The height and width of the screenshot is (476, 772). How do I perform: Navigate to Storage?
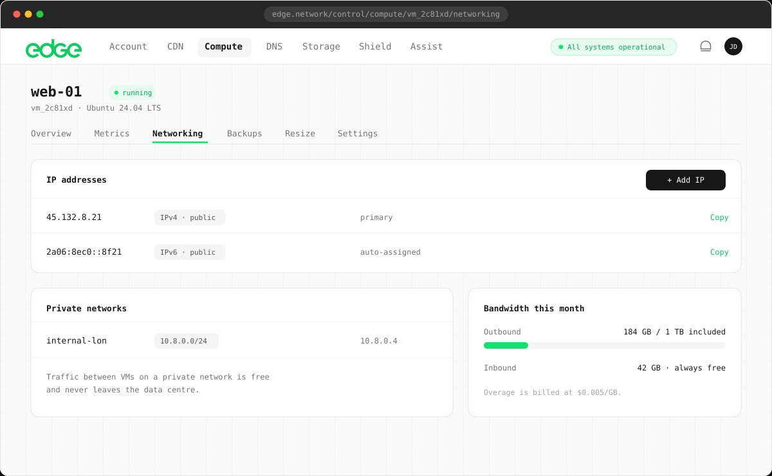[321, 46]
